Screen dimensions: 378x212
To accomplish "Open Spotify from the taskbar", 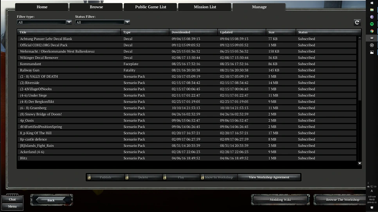I will [x=372, y=24].
